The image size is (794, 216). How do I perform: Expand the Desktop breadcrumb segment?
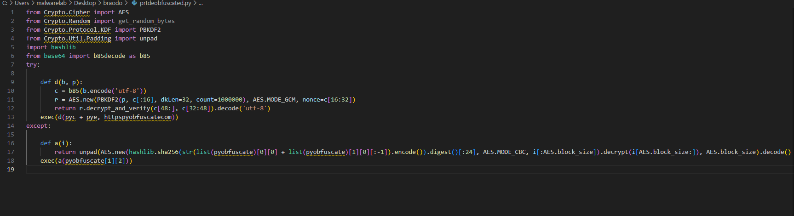85,3
